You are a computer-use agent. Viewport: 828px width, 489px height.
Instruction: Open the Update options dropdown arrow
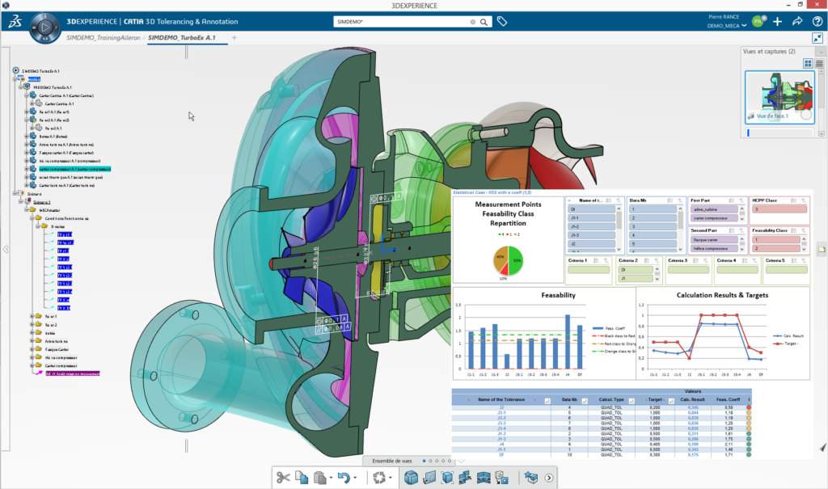391,478
